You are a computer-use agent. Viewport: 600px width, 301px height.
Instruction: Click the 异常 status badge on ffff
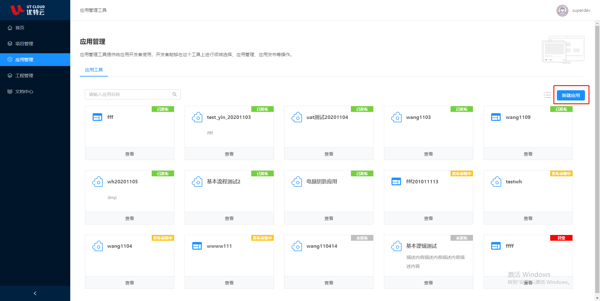pyautogui.click(x=561, y=238)
